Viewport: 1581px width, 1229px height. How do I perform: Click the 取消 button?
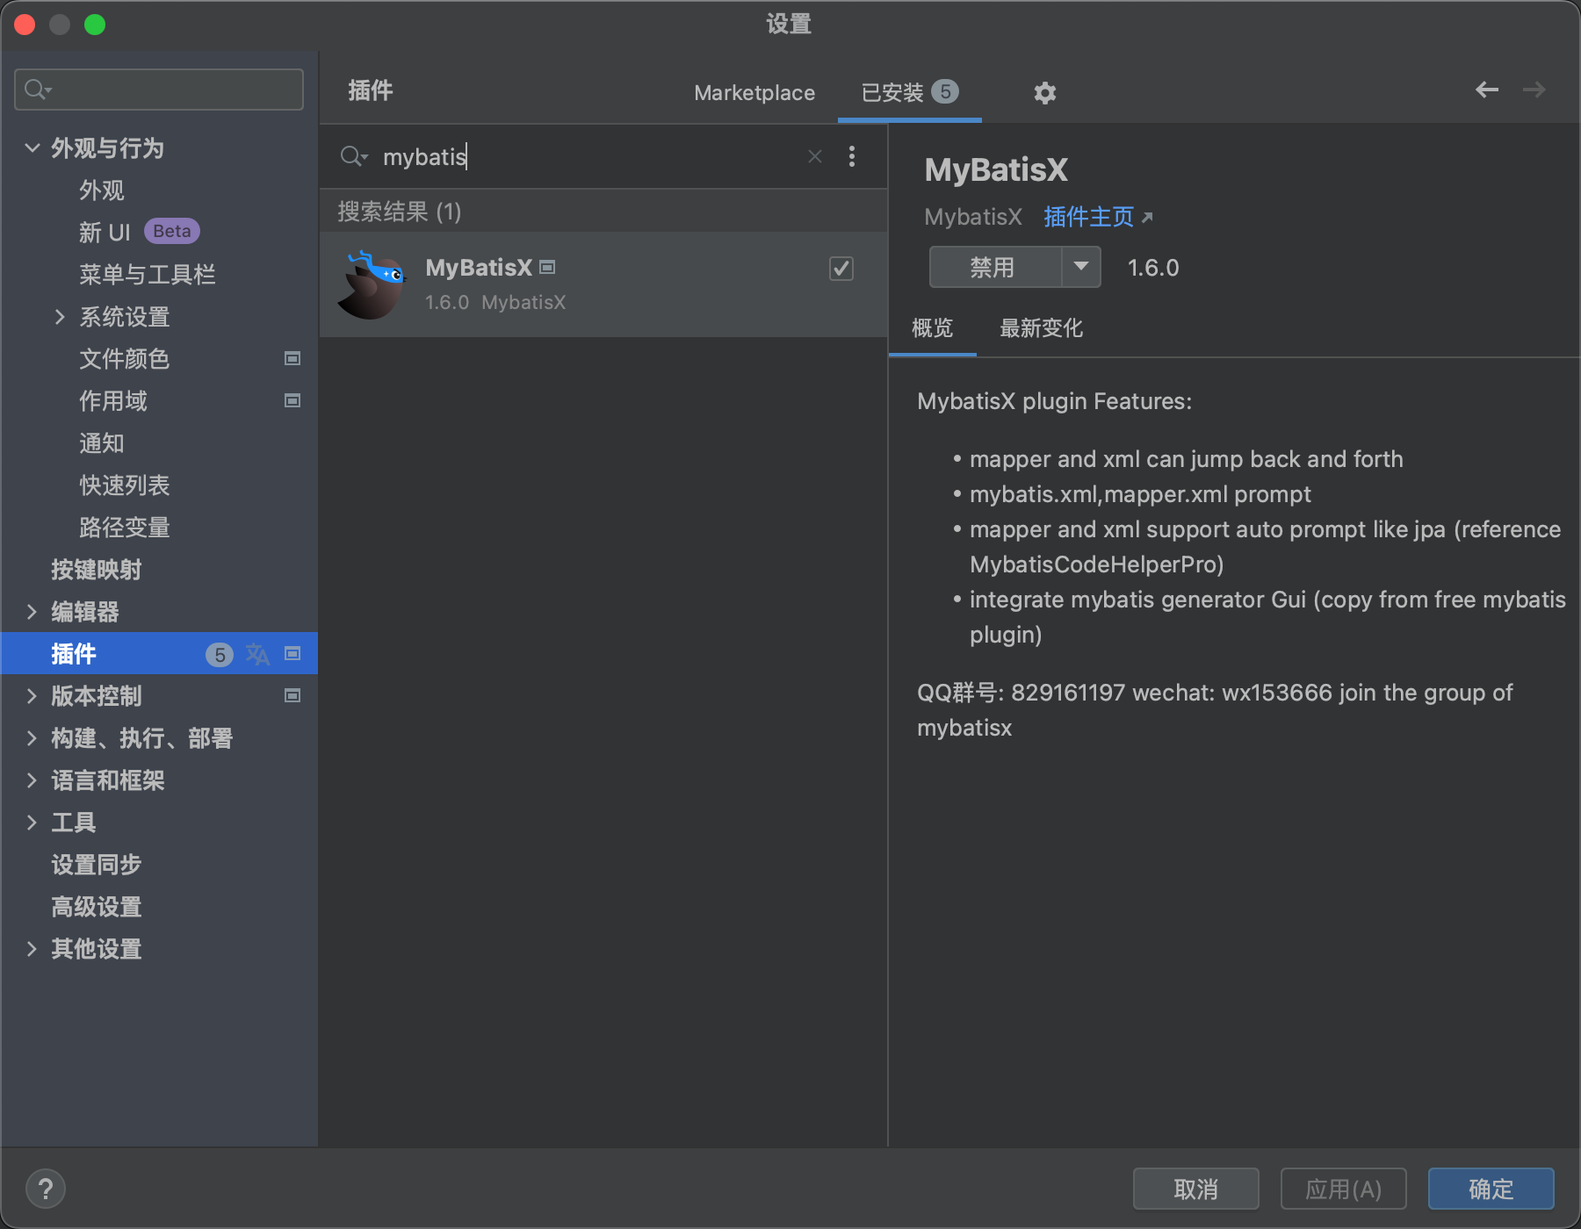(1195, 1189)
